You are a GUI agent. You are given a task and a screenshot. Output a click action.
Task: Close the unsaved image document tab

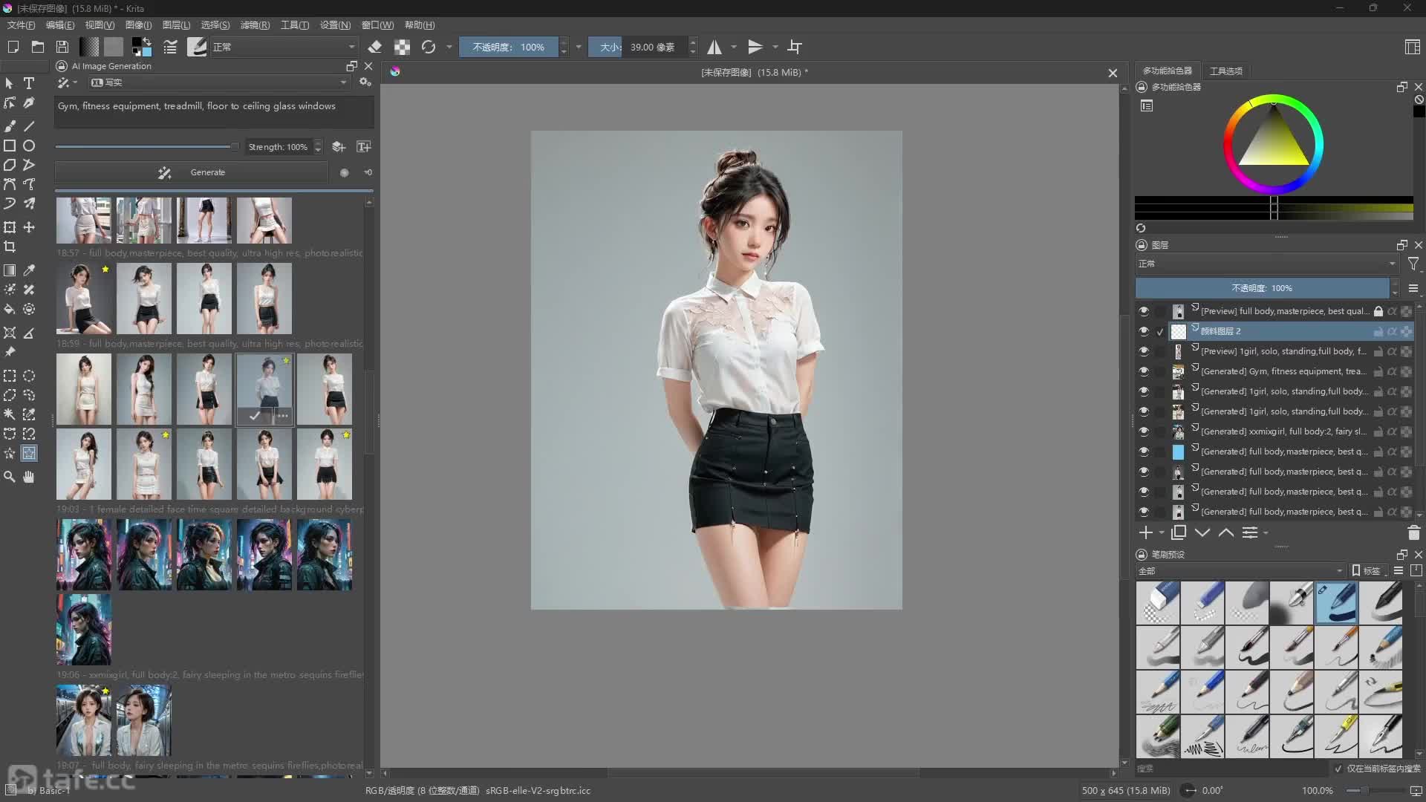(1113, 73)
